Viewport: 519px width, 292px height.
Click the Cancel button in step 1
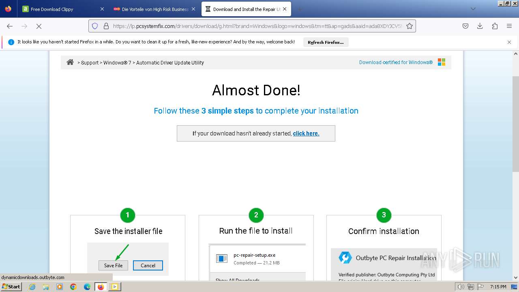[148, 266]
